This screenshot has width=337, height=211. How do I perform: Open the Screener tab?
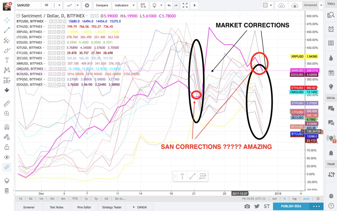[x=29, y=207]
